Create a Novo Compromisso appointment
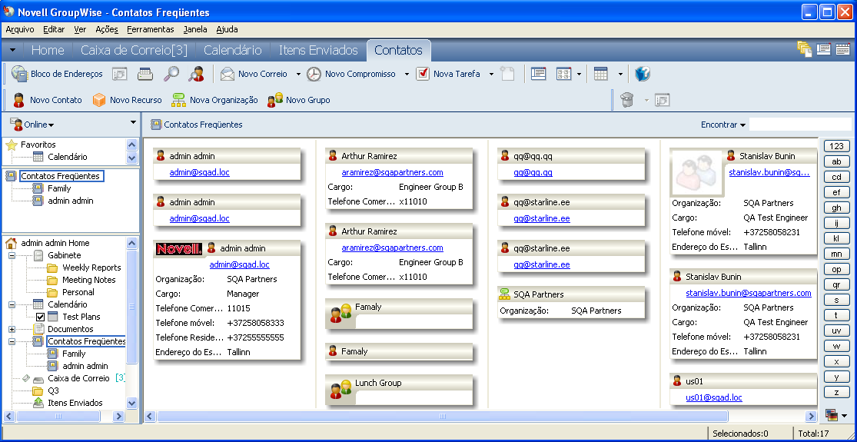The image size is (857, 442). pos(351,74)
